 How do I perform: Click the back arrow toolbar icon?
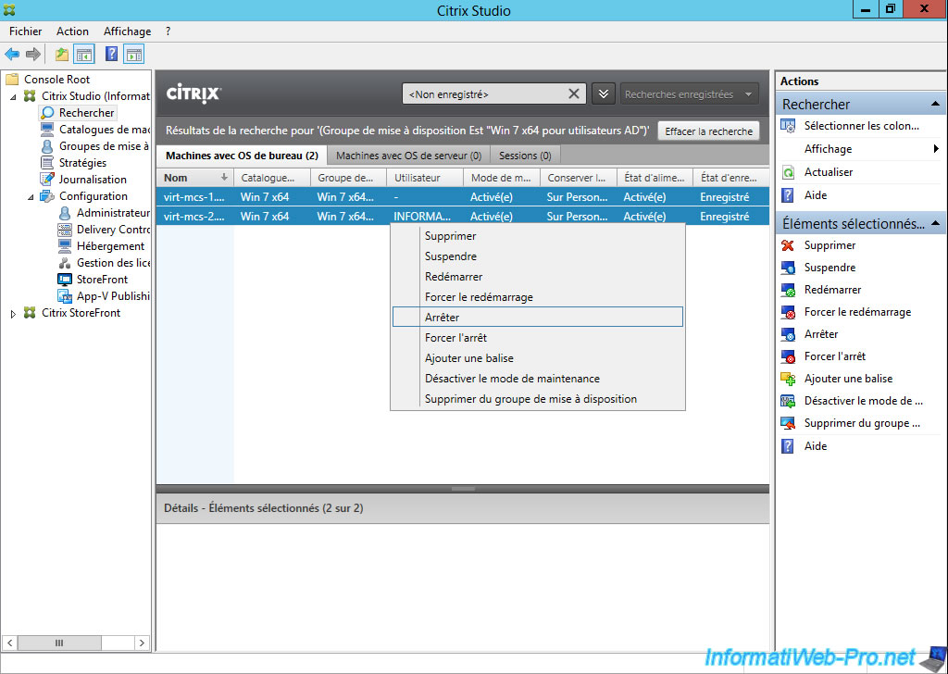pos(12,55)
